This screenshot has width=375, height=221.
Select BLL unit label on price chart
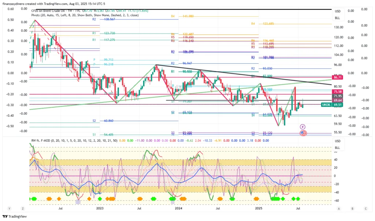pos(337,18)
